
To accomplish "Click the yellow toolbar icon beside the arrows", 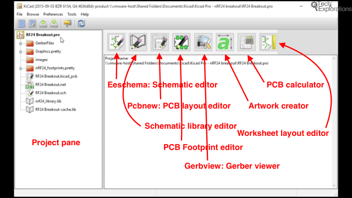I will tap(67, 24).
